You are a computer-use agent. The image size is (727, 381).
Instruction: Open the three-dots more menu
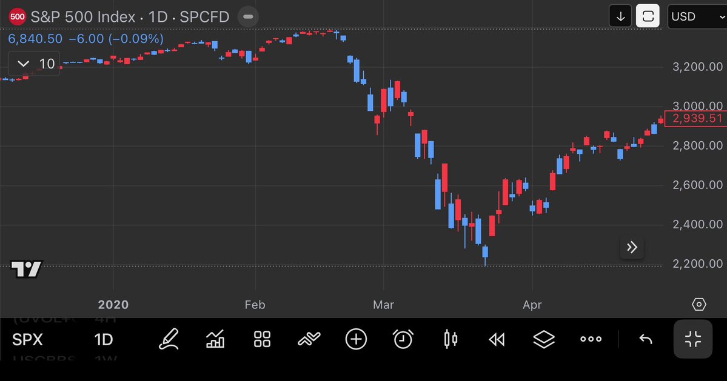pyautogui.click(x=591, y=339)
